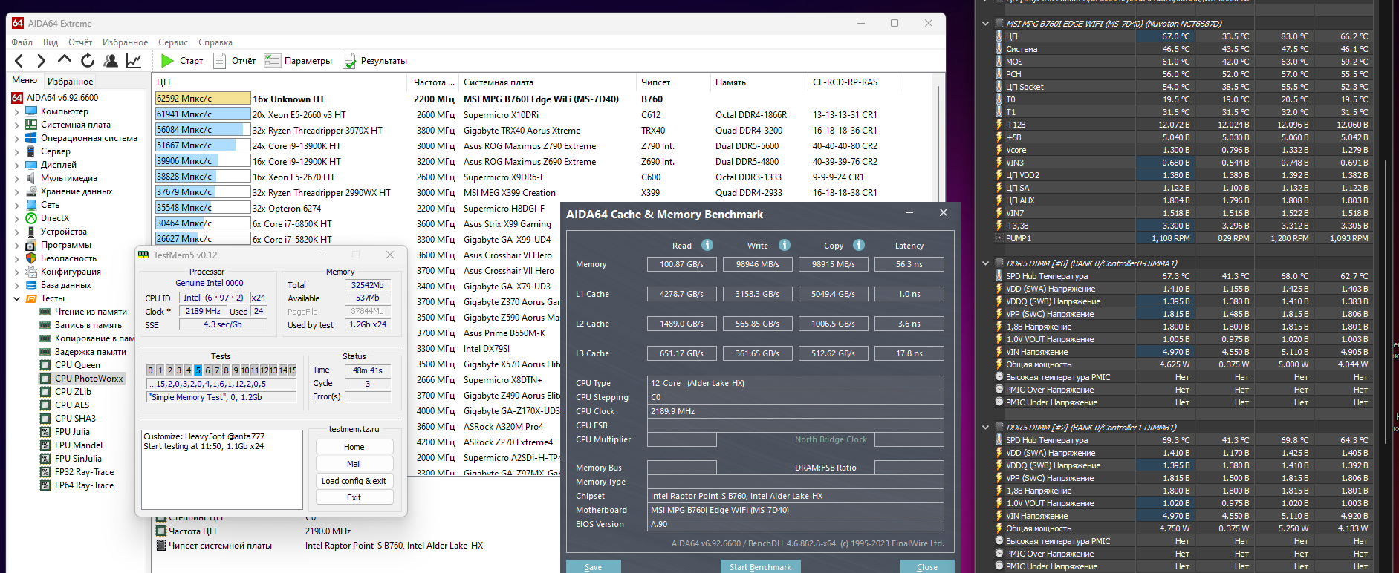This screenshot has height=573, width=1399.
Task: Click the Exit button in TestMem5
Action: 354,497
